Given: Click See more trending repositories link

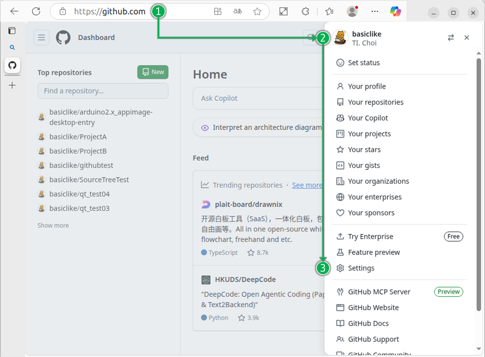Looking at the screenshot, I should click(x=307, y=185).
